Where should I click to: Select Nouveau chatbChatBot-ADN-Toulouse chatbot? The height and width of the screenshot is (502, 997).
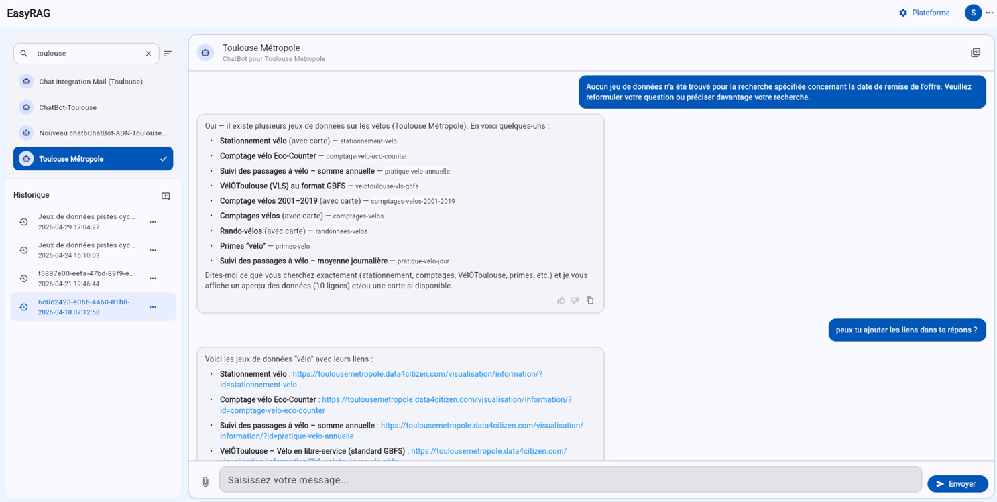(x=93, y=133)
